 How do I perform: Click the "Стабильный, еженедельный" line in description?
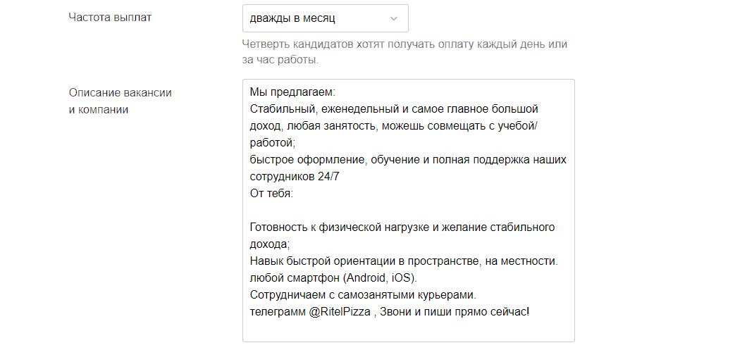[394, 109]
